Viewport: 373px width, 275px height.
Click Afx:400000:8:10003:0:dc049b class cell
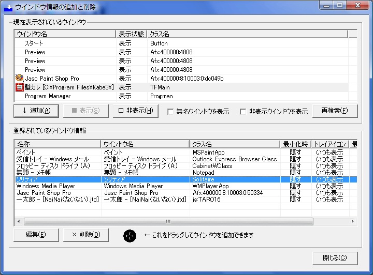pos(187,79)
